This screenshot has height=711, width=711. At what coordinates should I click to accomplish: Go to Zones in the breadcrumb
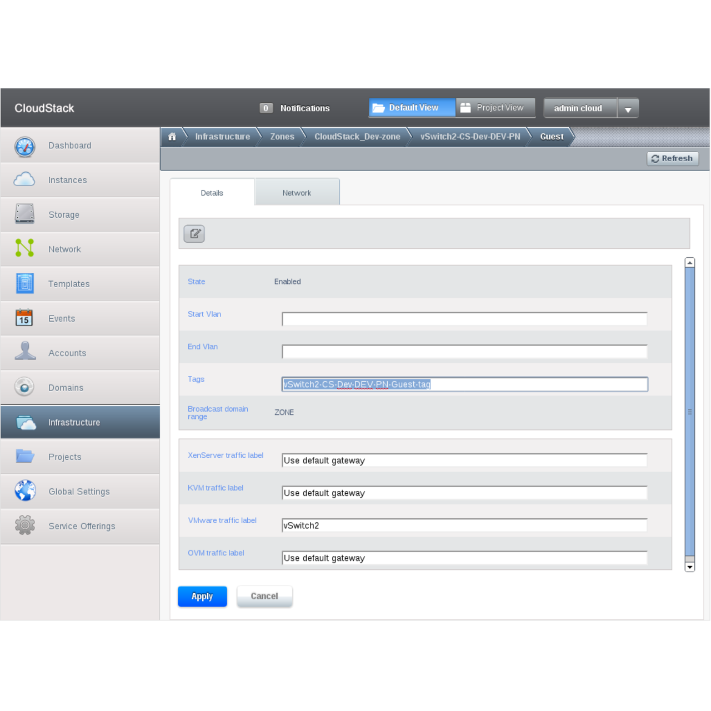tap(282, 137)
